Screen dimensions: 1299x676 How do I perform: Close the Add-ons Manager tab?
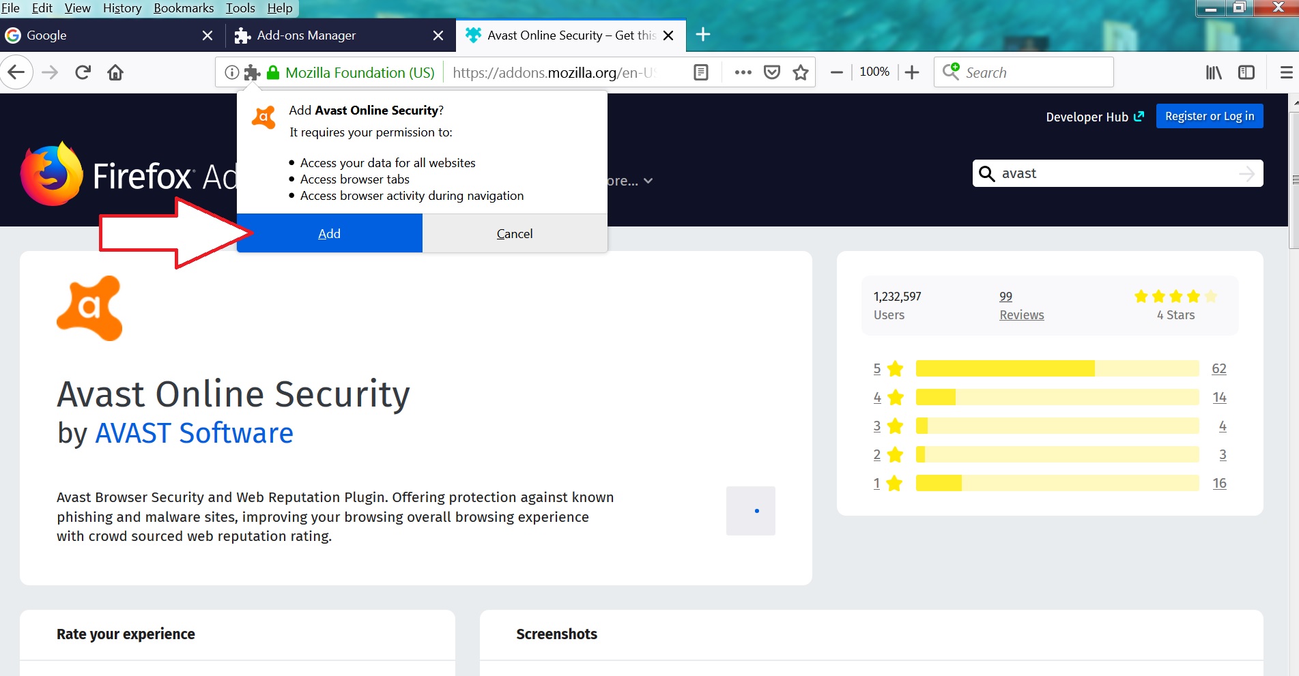pyautogui.click(x=438, y=35)
